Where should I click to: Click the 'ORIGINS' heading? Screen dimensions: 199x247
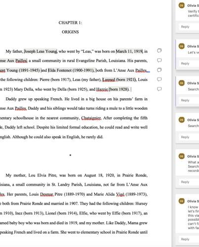70,32
